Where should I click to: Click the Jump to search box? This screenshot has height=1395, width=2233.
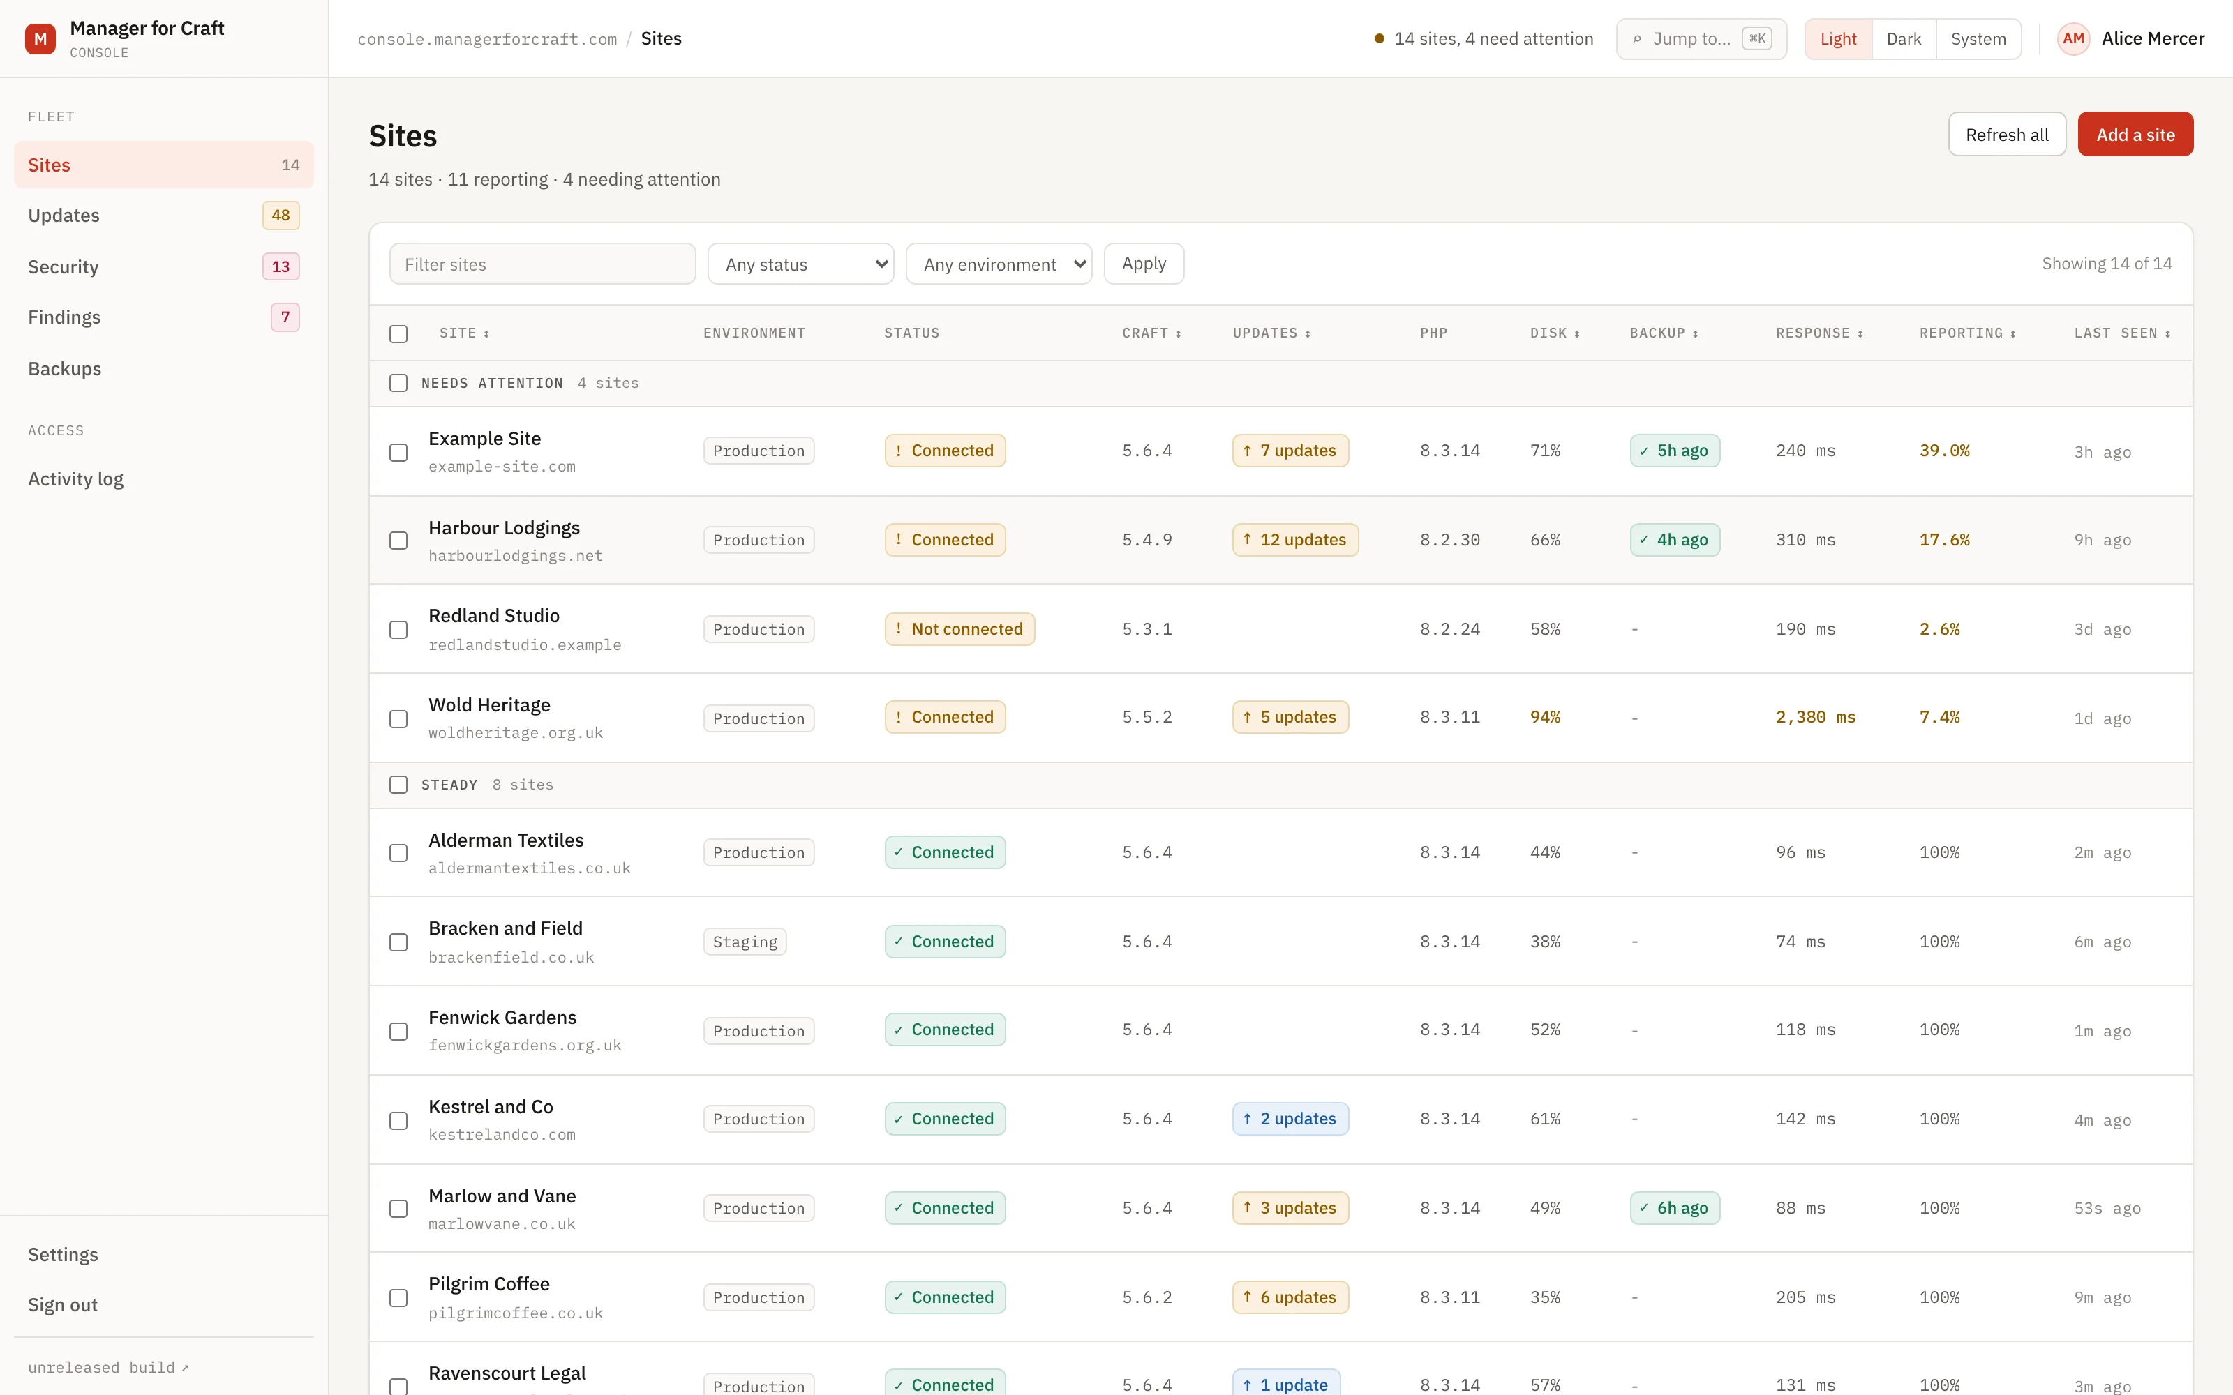pyautogui.click(x=1701, y=39)
